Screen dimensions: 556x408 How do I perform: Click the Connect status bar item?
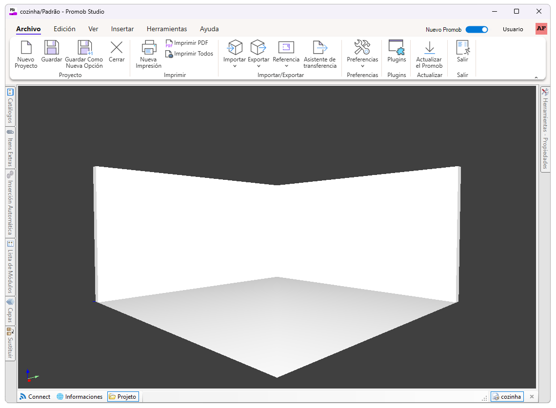35,397
